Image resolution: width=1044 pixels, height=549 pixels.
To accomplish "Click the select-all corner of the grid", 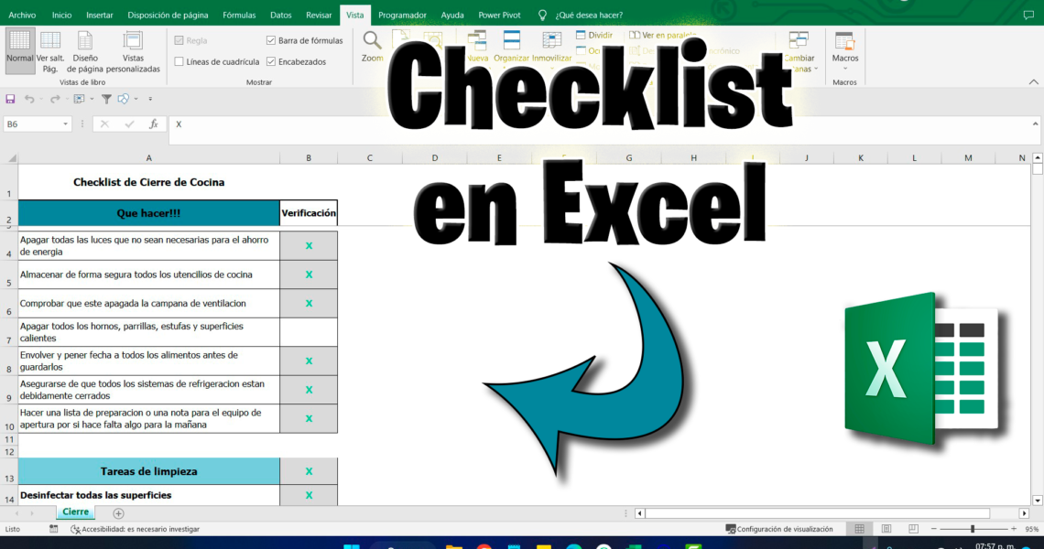I will (x=11, y=157).
